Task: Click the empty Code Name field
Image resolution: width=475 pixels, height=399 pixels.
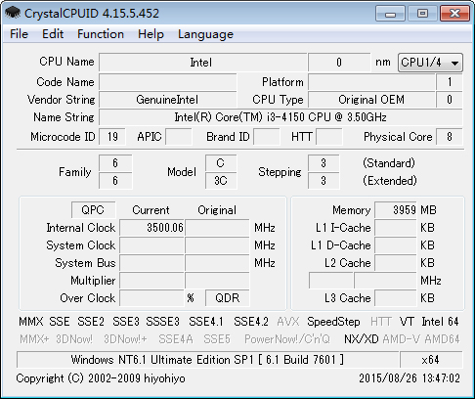Action: pyautogui.click(x=167, y=82)
